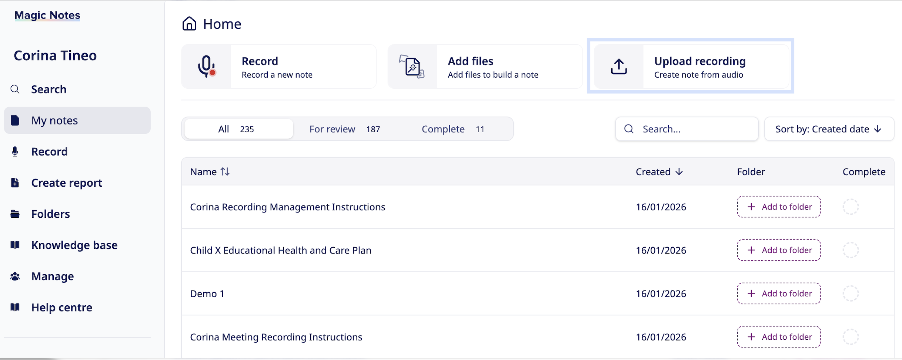Mark Child X Educational Health note complete
The image size is (902, 360).
pos(851,250)
